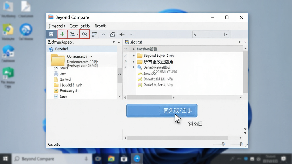This screenshot has height=164, width=292.
Task: Click the blue home session toolbar icon
Action: (51, 34)
